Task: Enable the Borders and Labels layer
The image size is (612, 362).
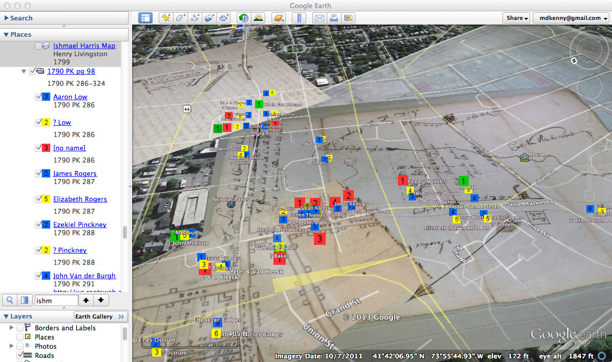Action: pos(20,328)
